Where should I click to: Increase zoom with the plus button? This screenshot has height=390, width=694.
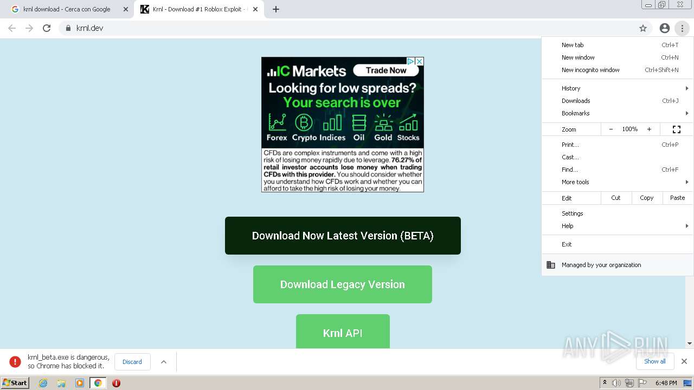(649, 129)
